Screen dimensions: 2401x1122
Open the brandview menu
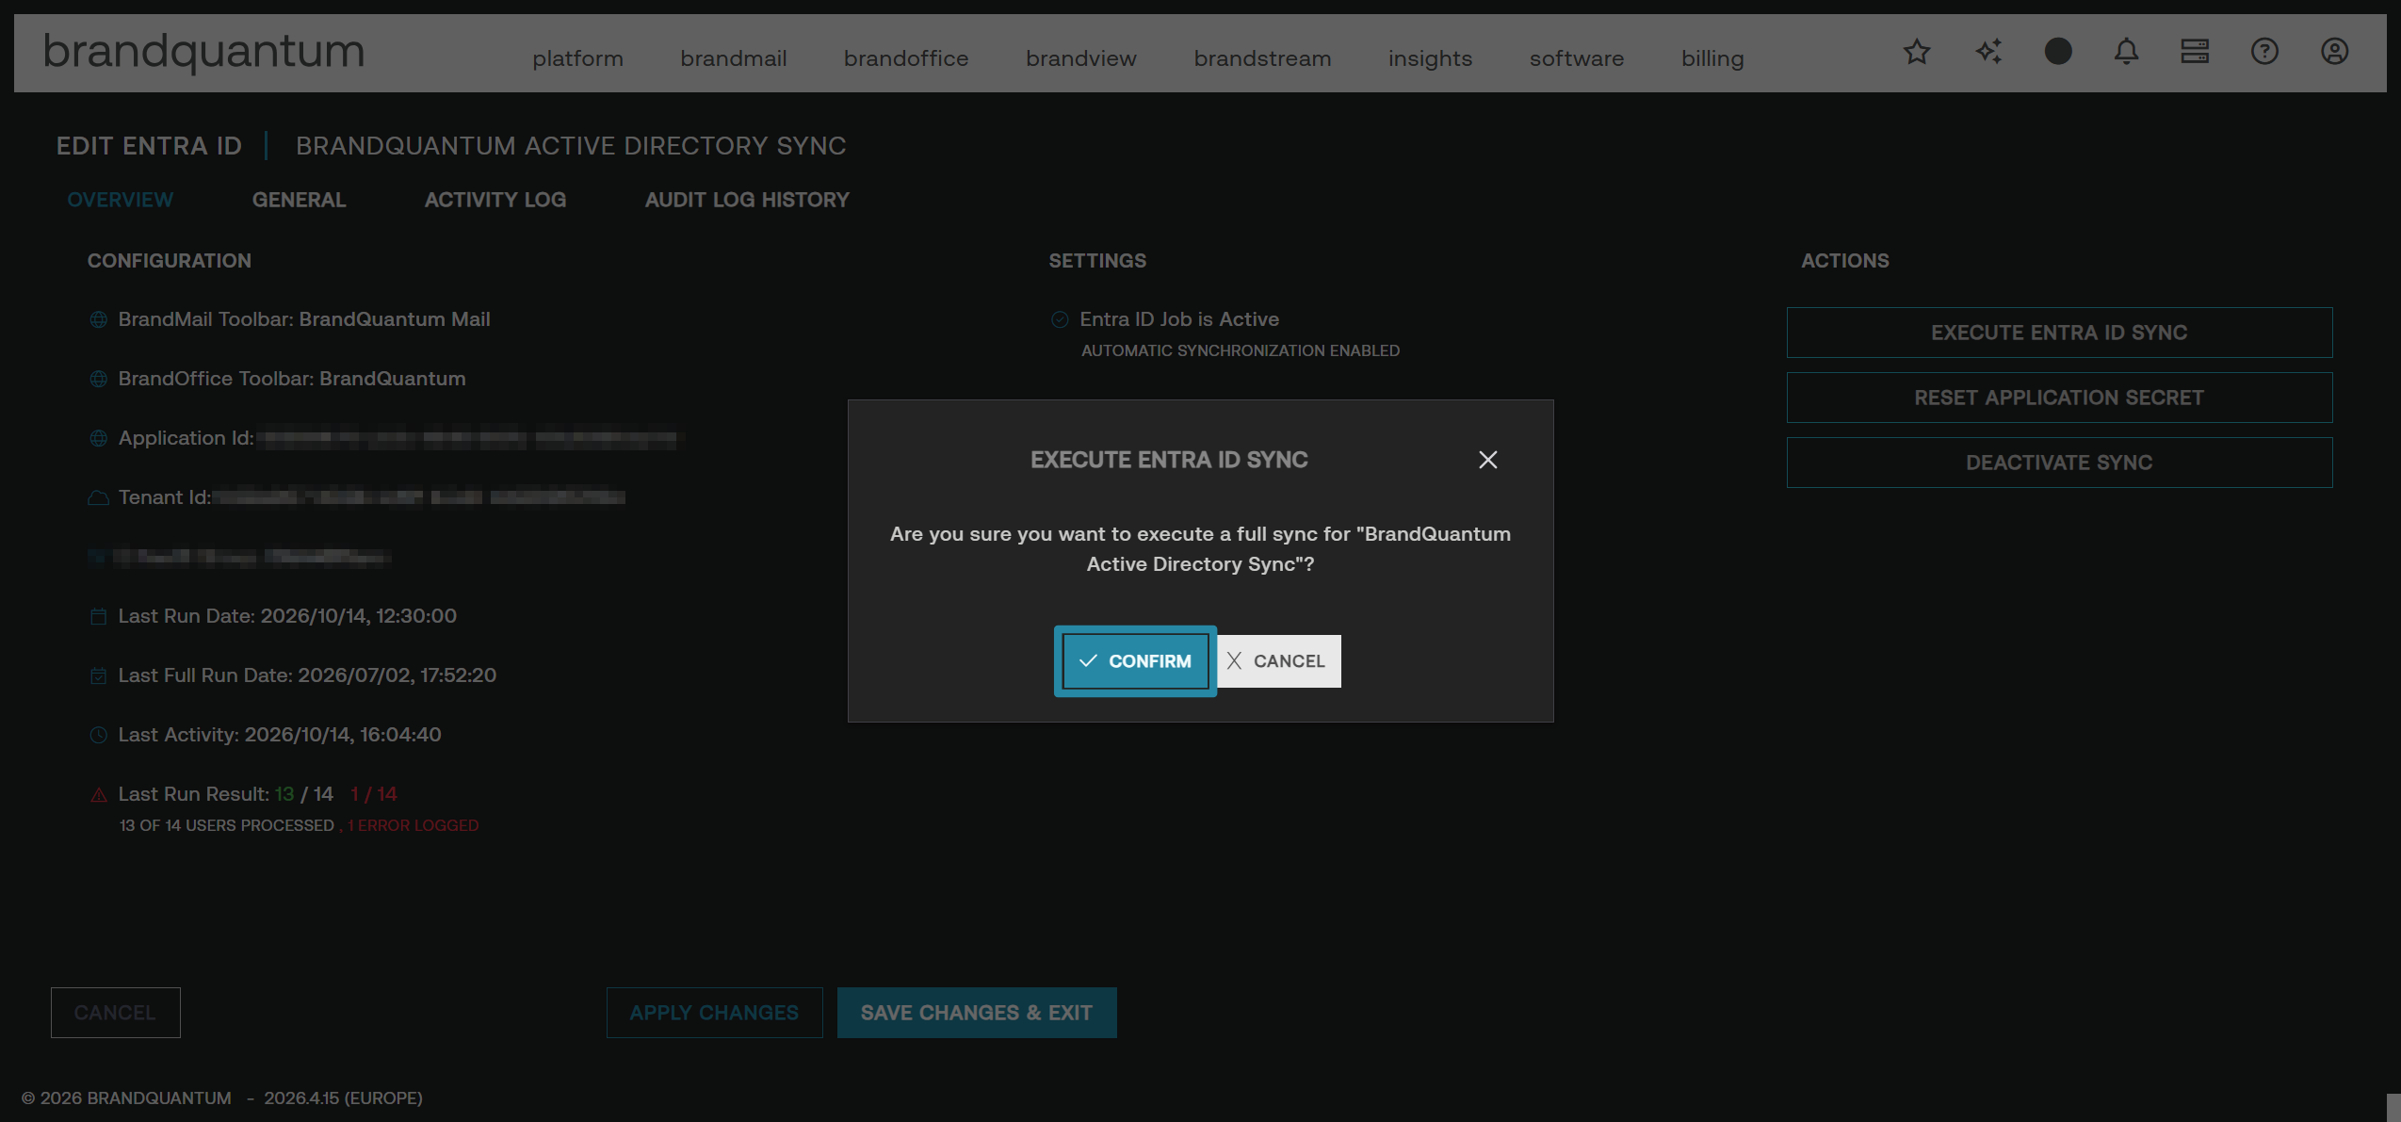[1081, 58]
